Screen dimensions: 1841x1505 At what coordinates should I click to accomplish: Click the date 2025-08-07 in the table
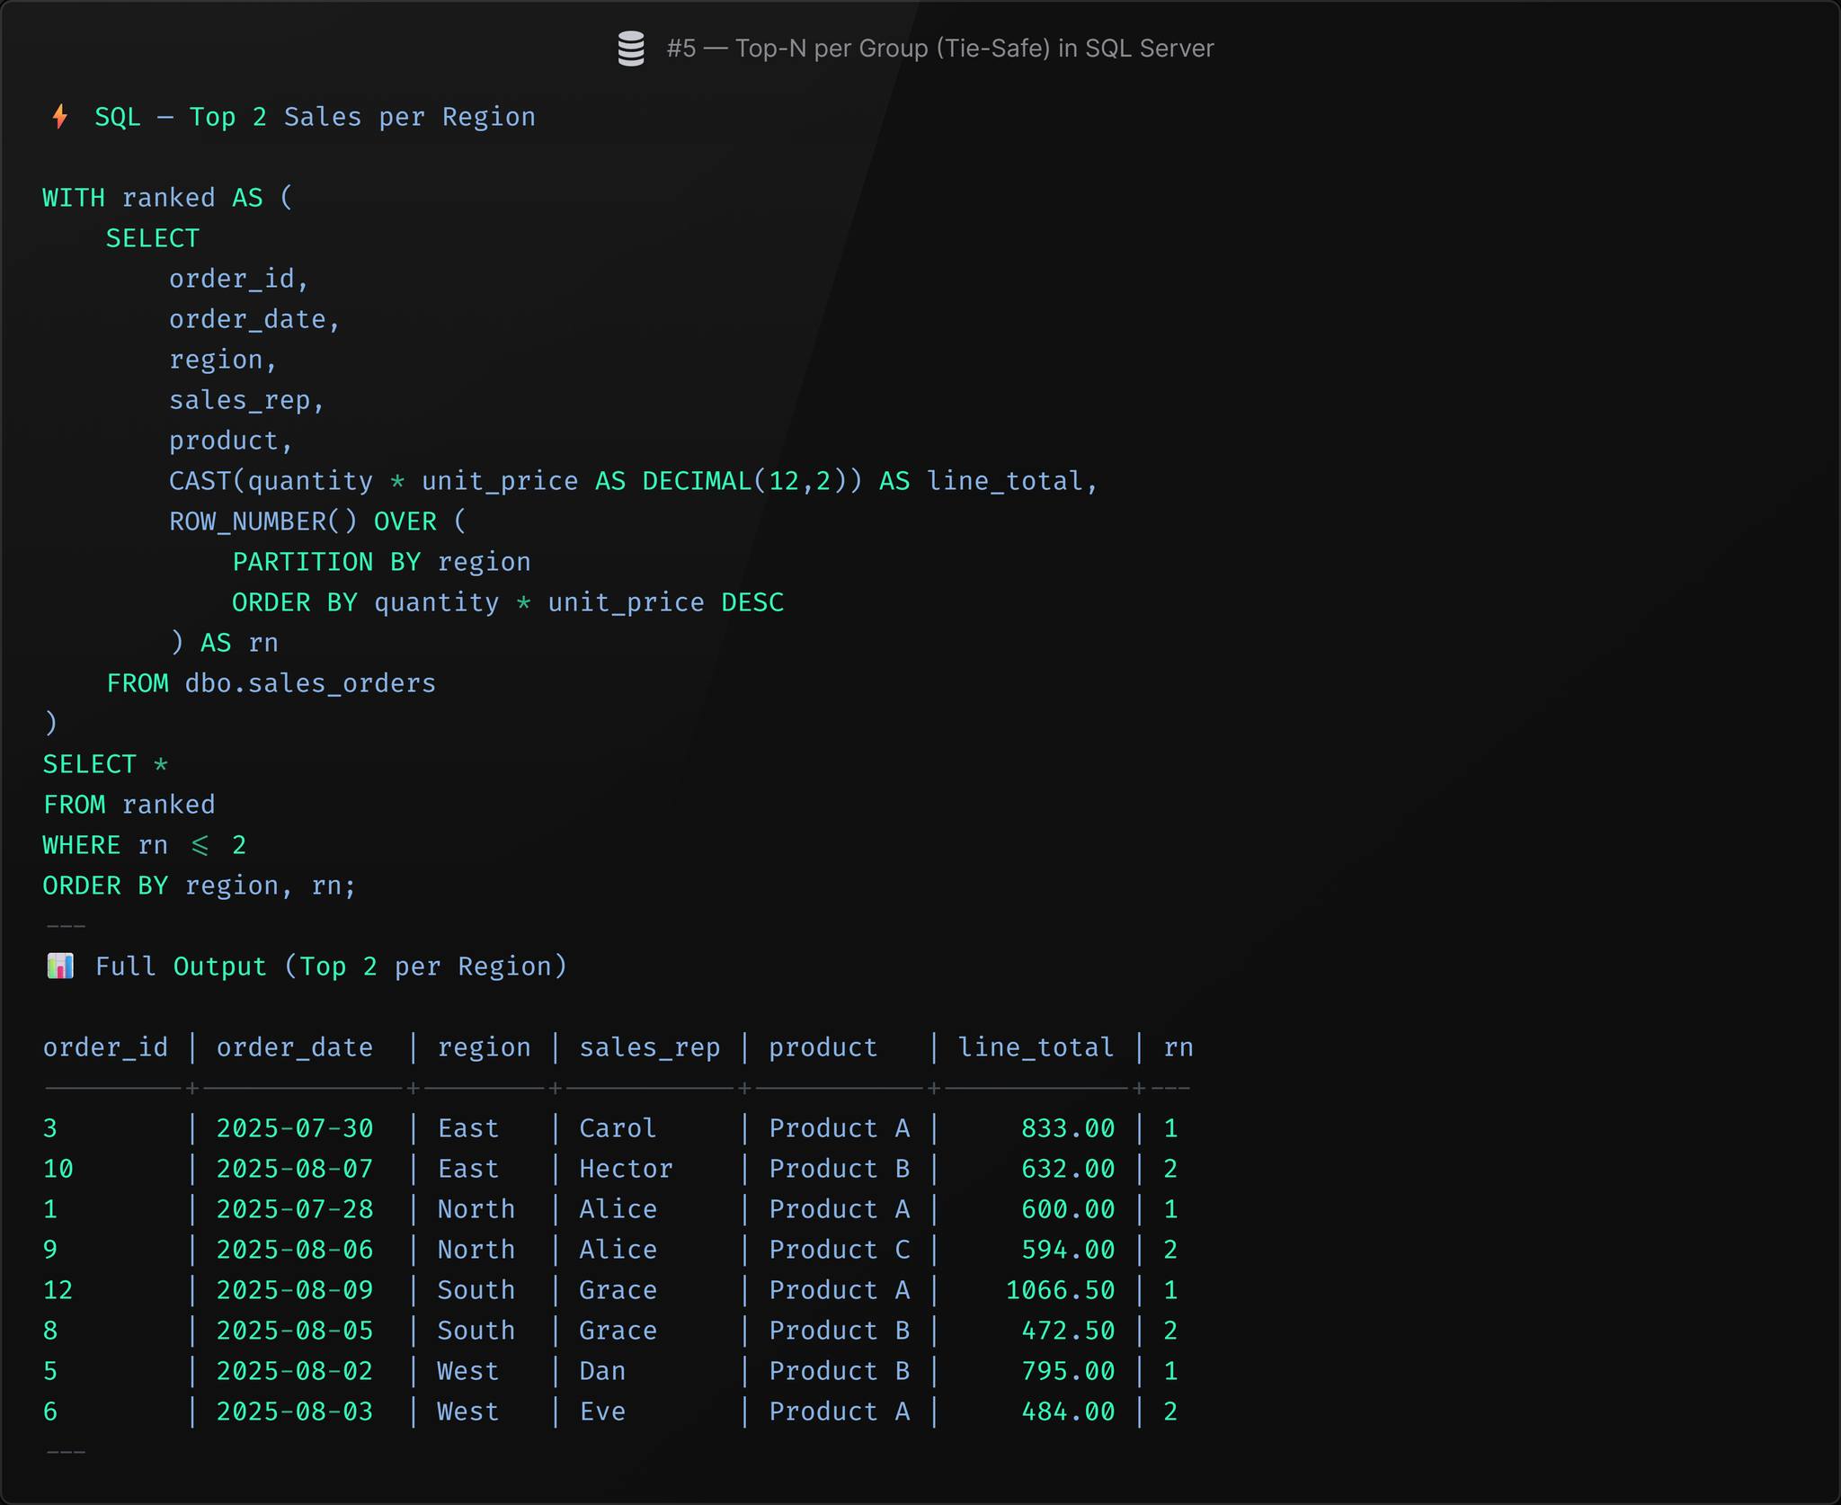295,1169
